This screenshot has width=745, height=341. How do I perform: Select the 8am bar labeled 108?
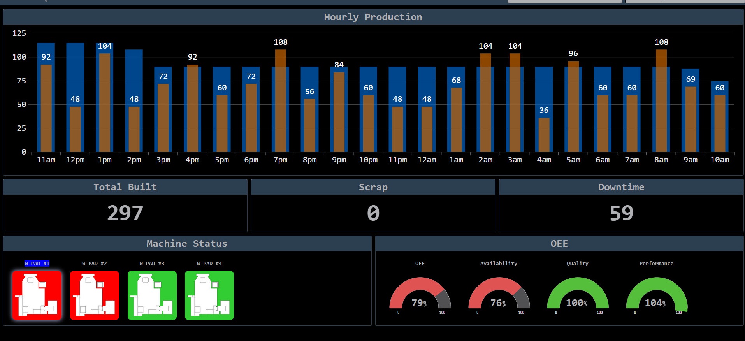pyautogui.click(x=661, y=101)
